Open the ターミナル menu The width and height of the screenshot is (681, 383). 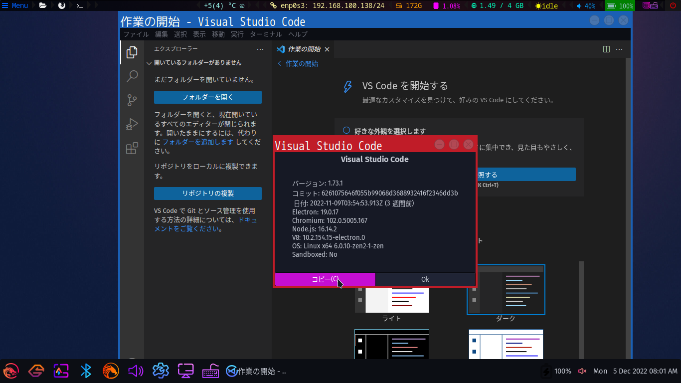[x=266, y=34]
